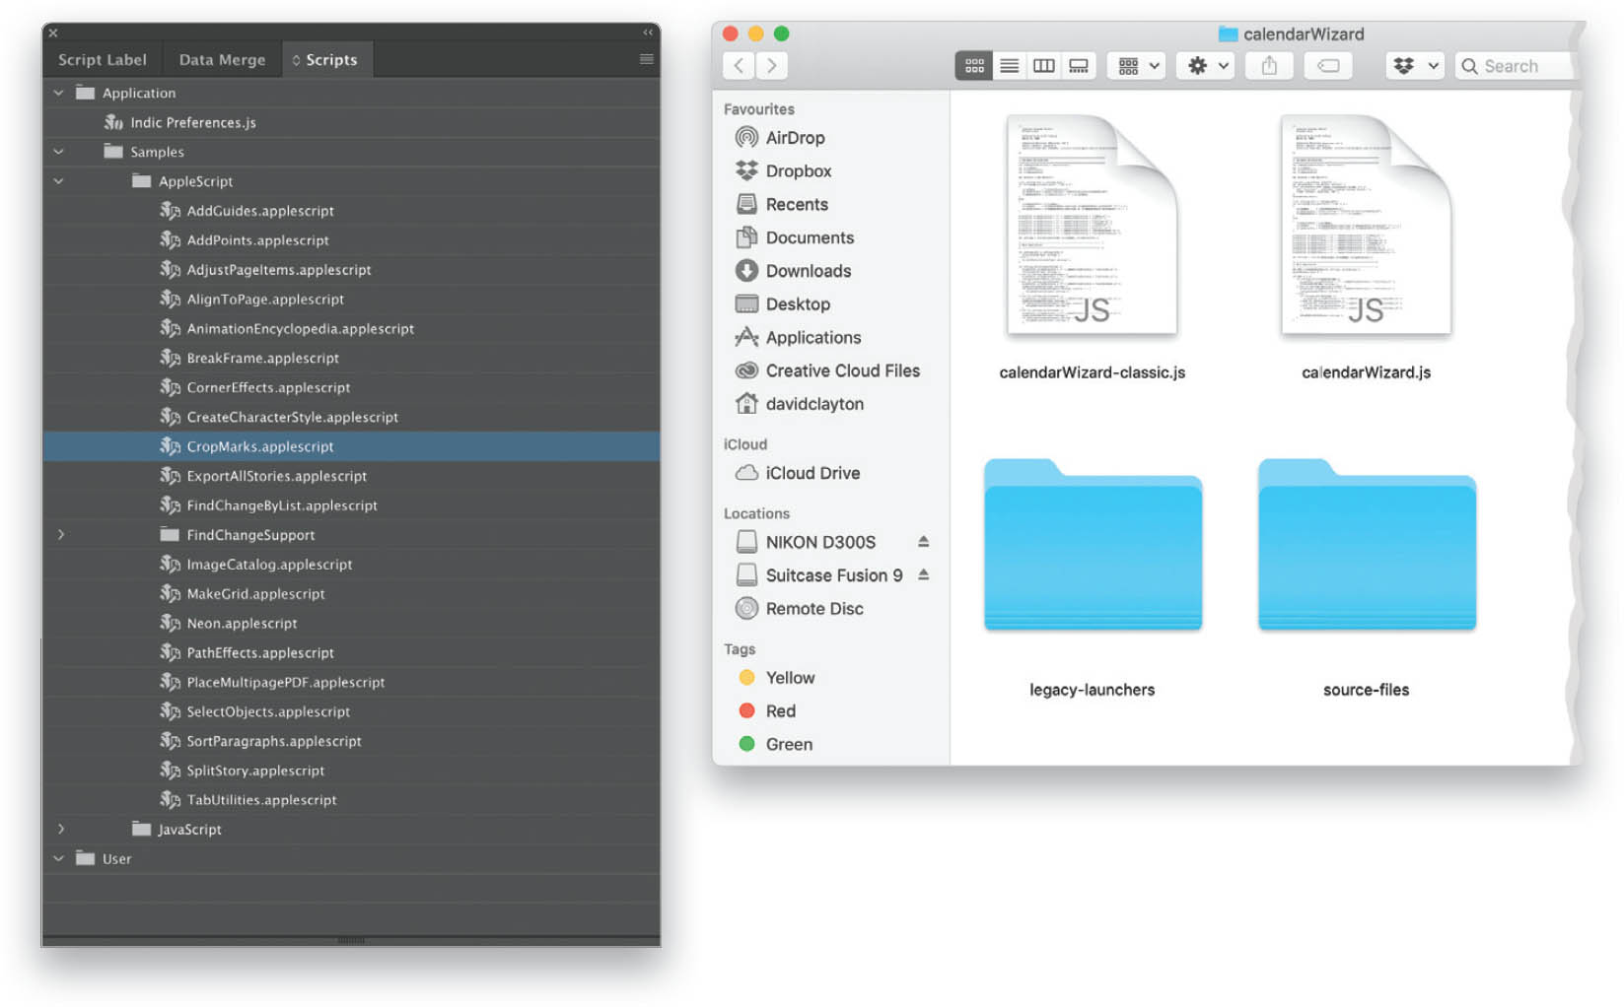Switch Finder to gallery view
Viewport: 1624px width, 1007px height.
click(x=1079, y=66)
